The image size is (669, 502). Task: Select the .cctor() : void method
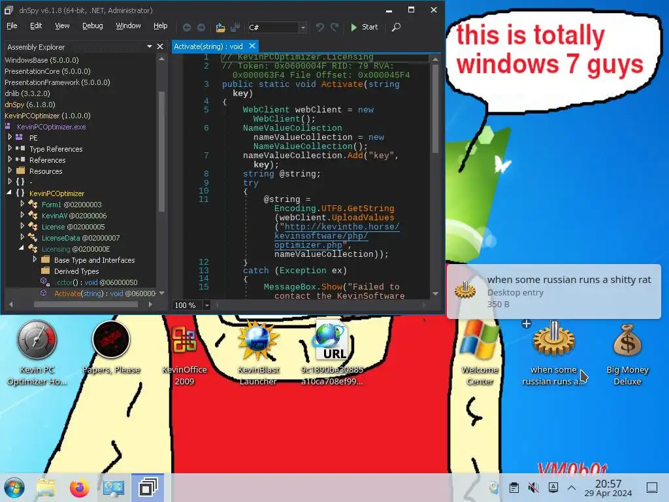click(x=96, y=282)
